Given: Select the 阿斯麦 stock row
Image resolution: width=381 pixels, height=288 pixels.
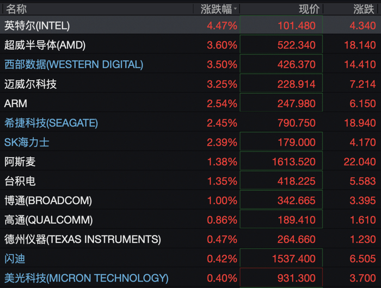Looking at the screenshot, I should coord(190,161).
